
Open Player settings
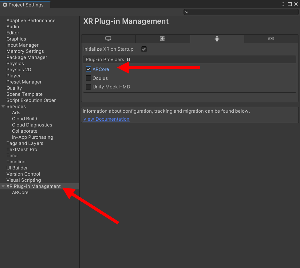pos(14,76)
